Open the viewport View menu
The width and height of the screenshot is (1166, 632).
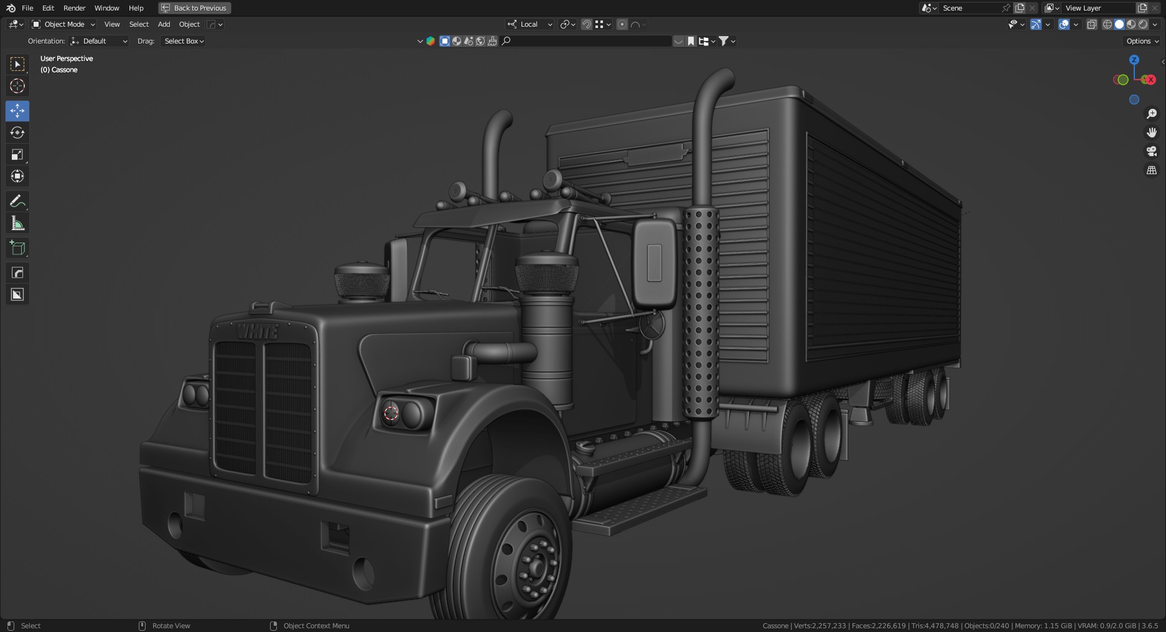[x=112, y=24]
